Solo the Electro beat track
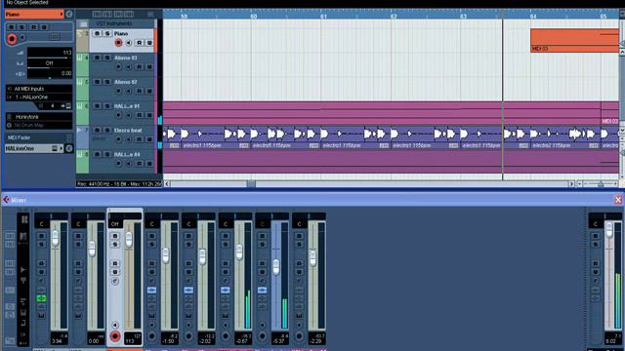The width and height of the screenshot is (625, 351). [x=106, y=131]
